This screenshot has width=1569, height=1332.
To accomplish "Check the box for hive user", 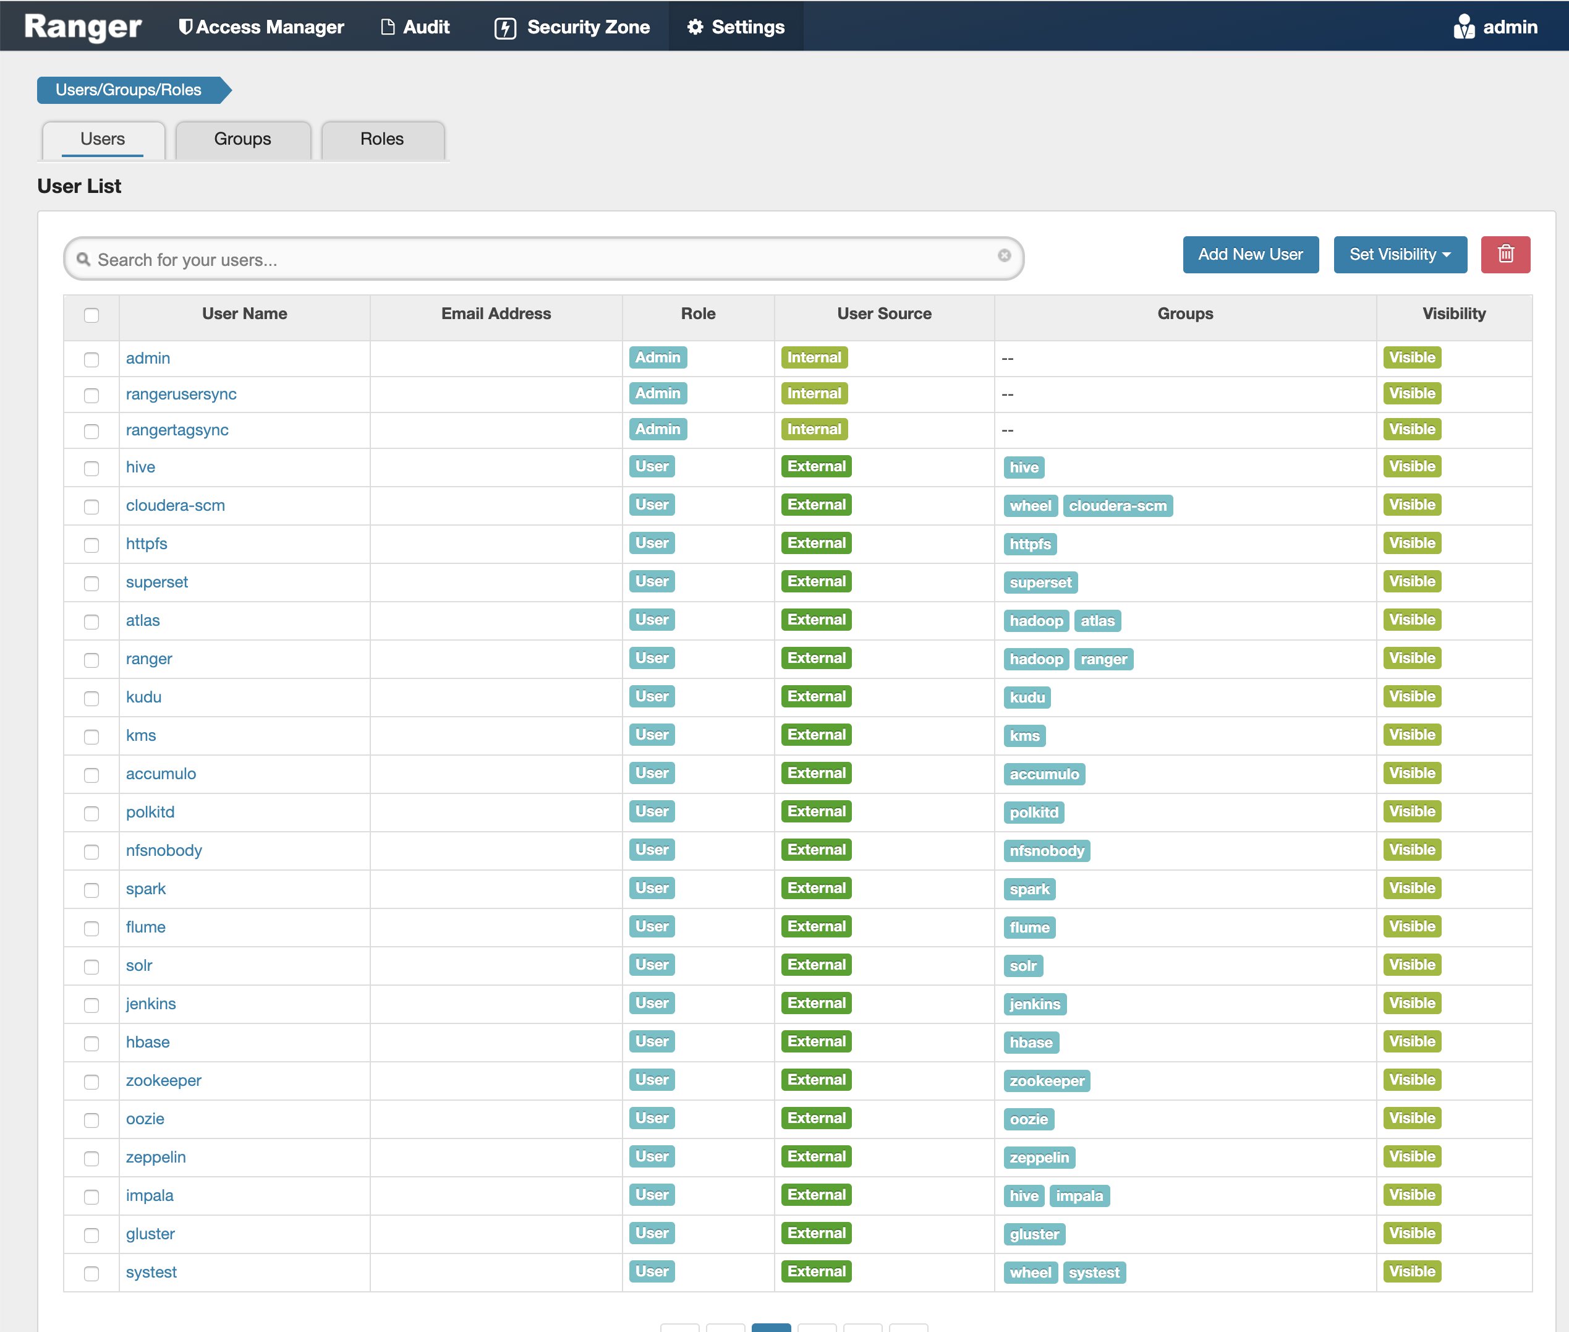I will (x=91, y=468).
